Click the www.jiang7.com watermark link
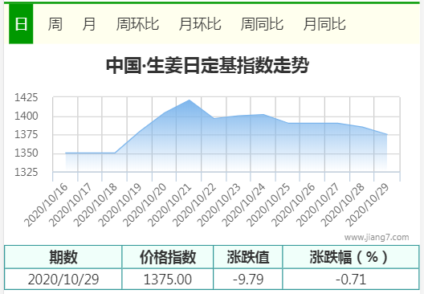 click(x=377, y=238)
